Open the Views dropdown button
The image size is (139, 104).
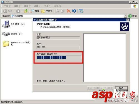[81, 11]
